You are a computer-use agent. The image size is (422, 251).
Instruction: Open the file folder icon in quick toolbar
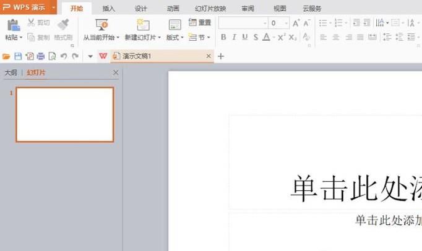(6, 56)
